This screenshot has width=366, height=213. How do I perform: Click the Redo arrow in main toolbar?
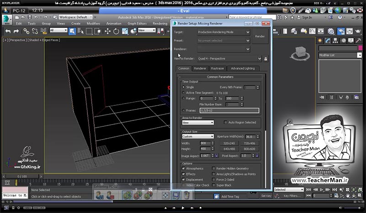16,31
